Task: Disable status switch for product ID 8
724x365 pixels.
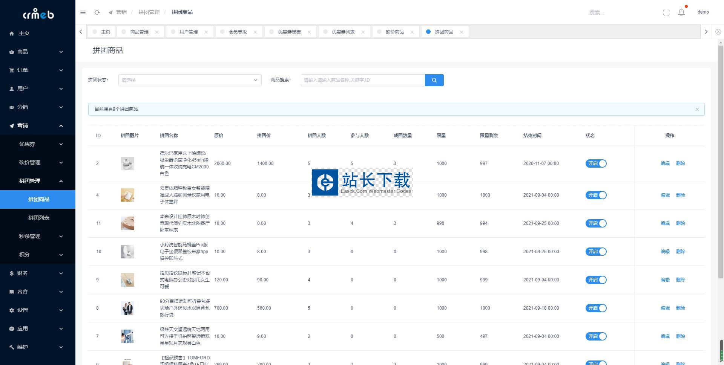Action: pos(596,308)
